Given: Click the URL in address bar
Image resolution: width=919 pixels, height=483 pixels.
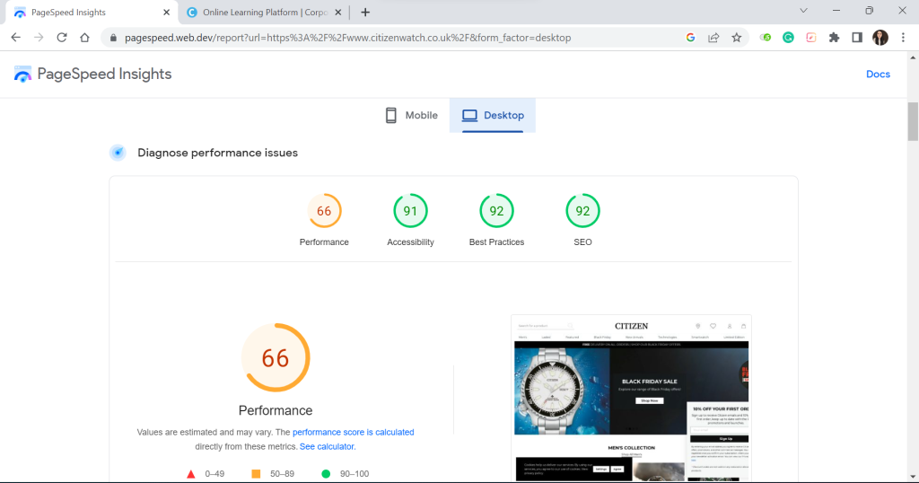Looking at the screenshot, I should click(347, 38).
